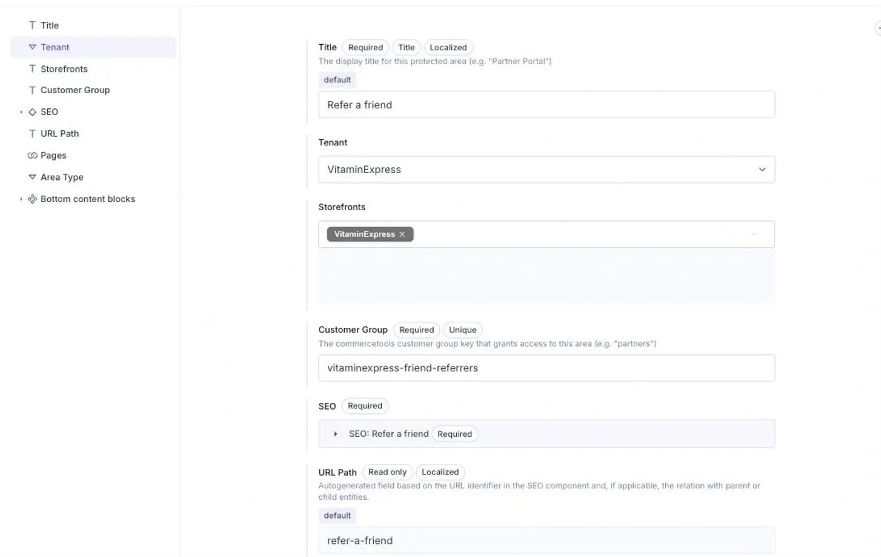881x557 pixels.
Task: Click the Customer Group description text
Action: pyautogui.click(x=487, y=344)
